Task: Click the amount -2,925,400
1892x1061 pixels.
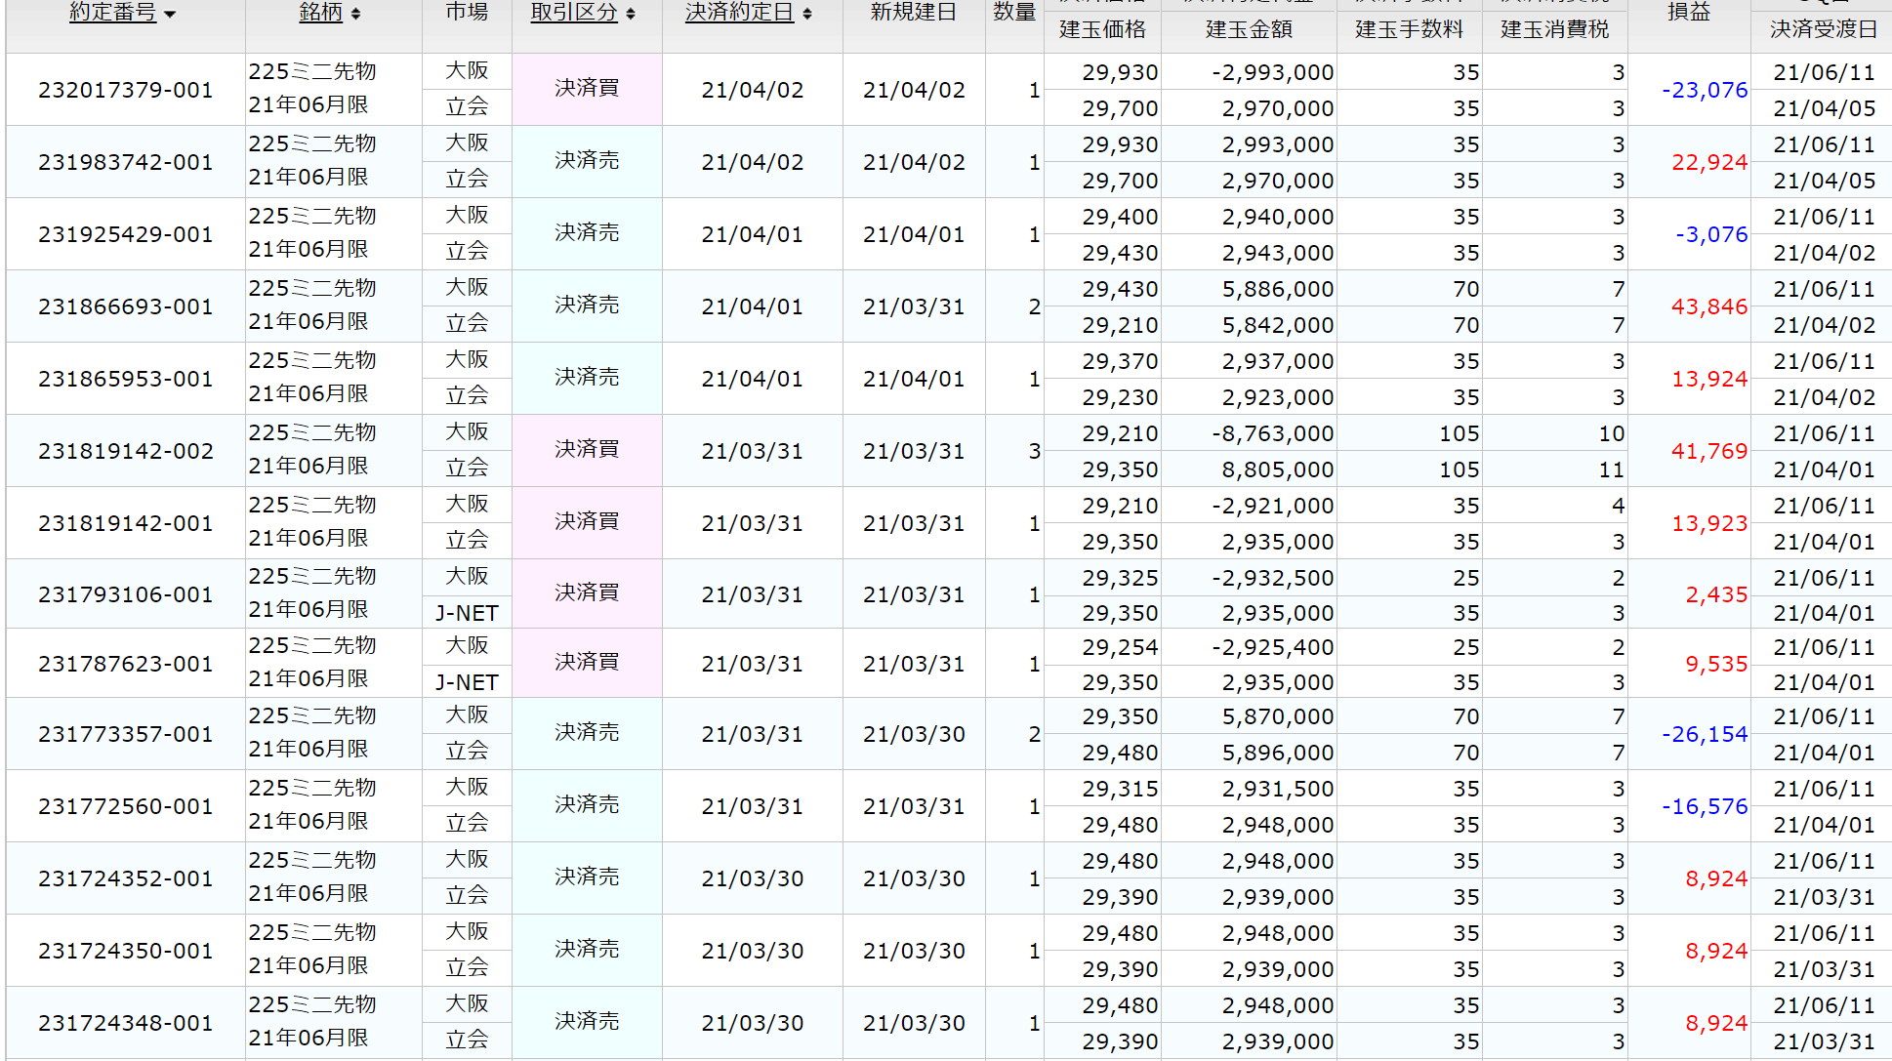Action: tap(1273, 647)
